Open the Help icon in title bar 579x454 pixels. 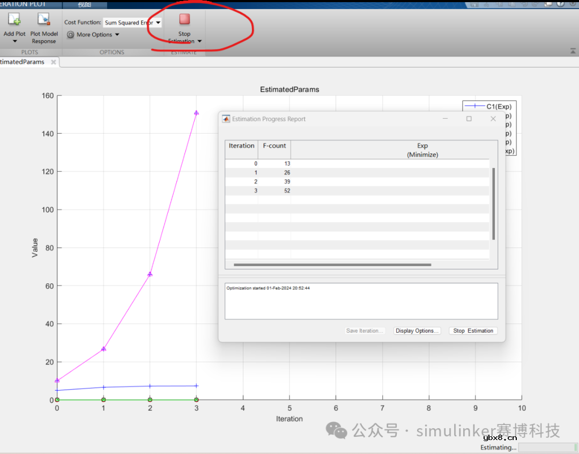pos(560,4)
